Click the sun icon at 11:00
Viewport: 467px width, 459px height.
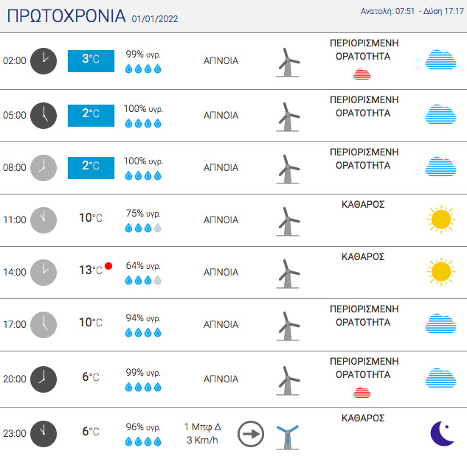pos(441,220)
